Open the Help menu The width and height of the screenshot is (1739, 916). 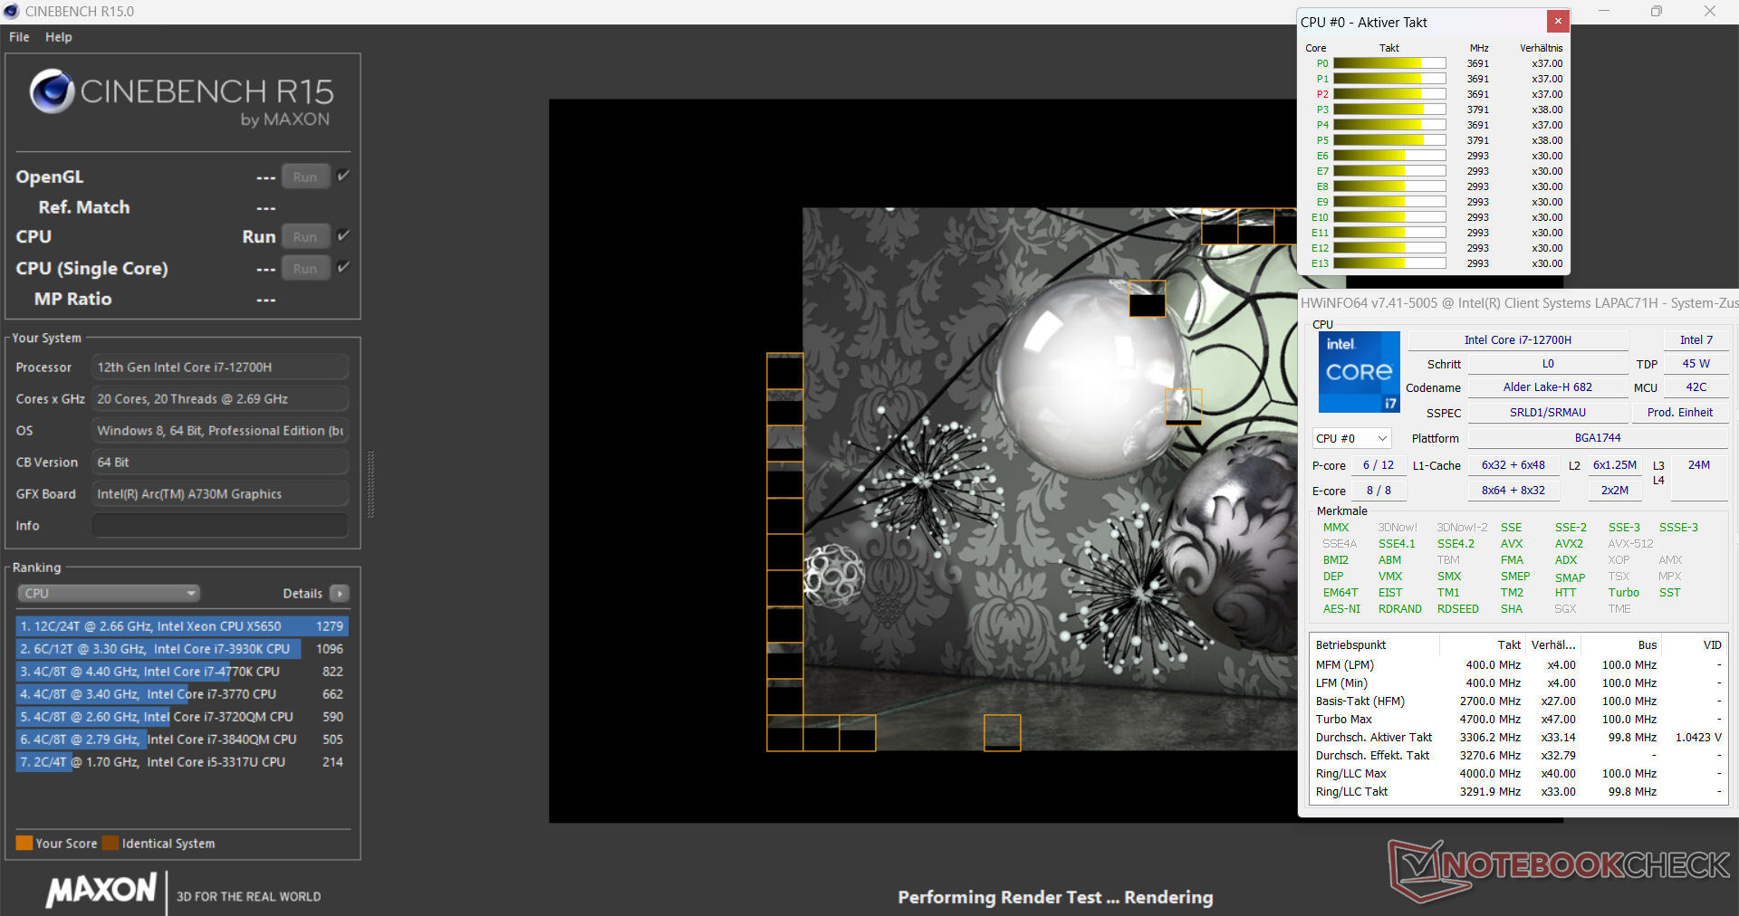[59, 37]
